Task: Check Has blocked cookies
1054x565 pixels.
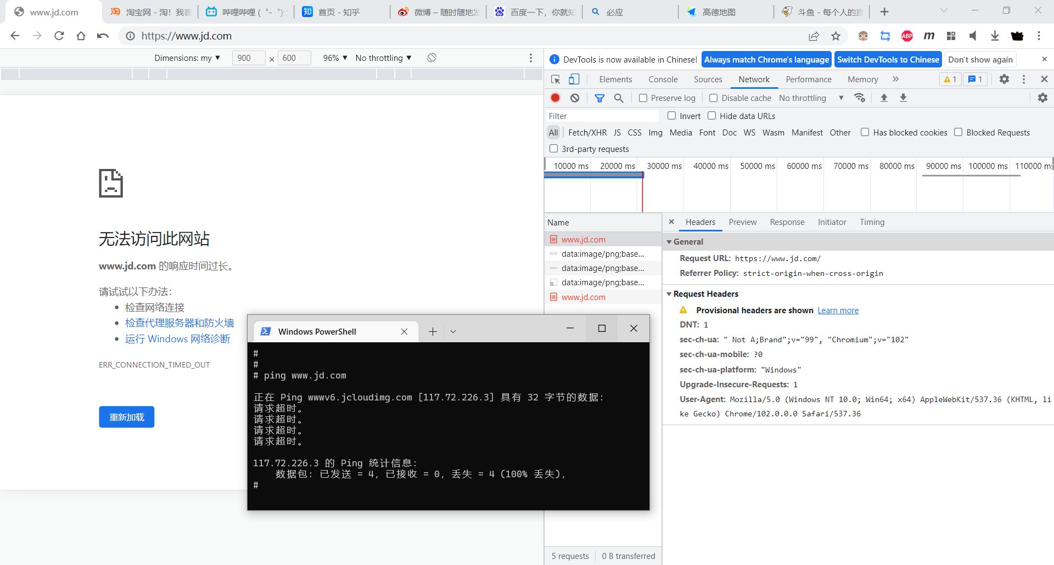Action: point(865,132)
